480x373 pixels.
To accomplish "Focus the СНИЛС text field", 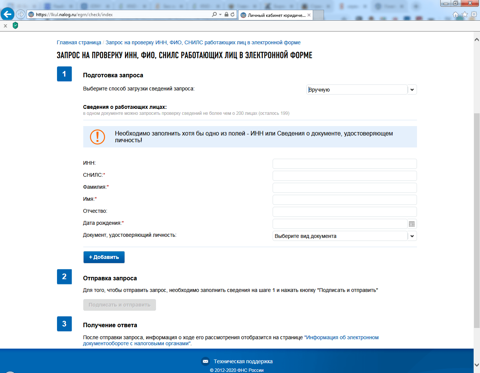I will 344,176.
